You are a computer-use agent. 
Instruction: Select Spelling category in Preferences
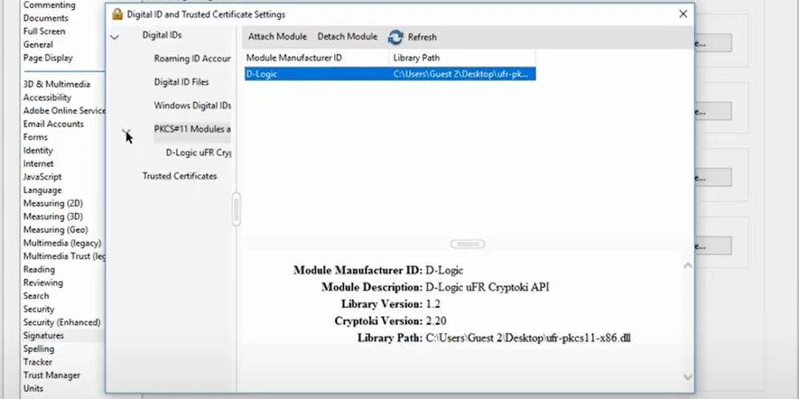pyautogui.click(x=38, y=350)
